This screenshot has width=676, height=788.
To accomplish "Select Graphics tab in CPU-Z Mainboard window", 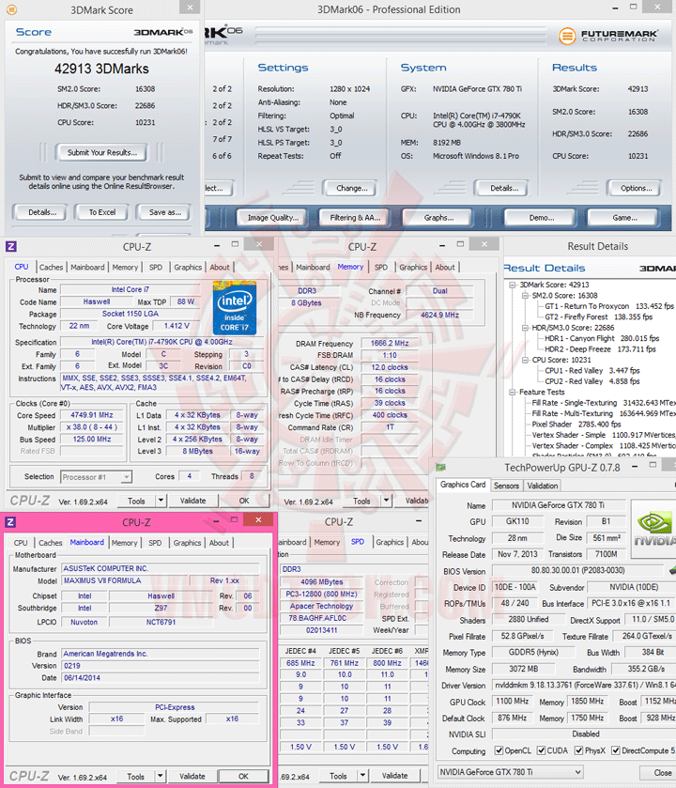I will click(187, 543).
